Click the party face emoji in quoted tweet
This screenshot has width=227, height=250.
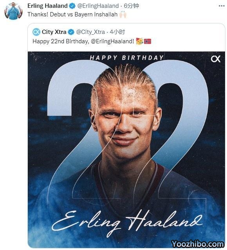click(x=139, y=41)
